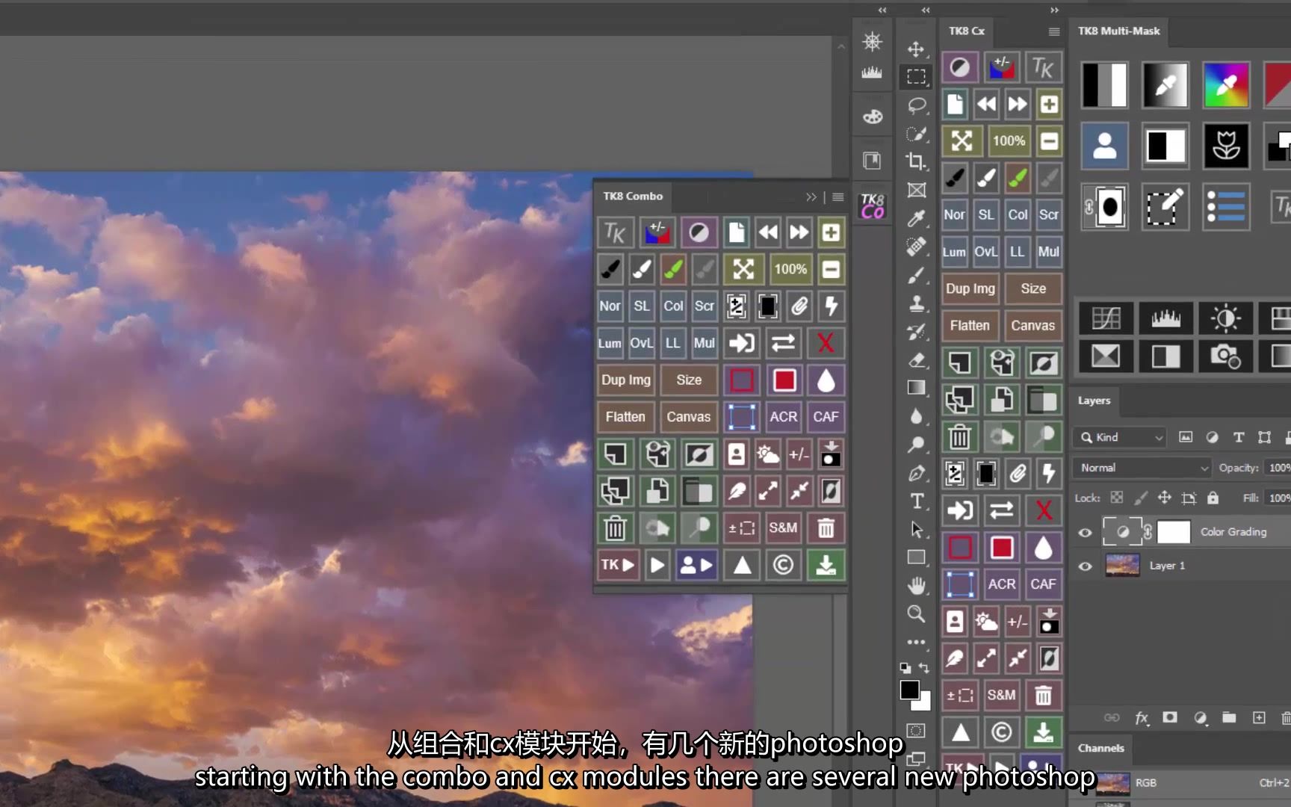Image resolution: width=1291 pixels, height=807 pixels.
Task: Select the Eraser tool
Action: pyautogui.click(x=916, y=360)
